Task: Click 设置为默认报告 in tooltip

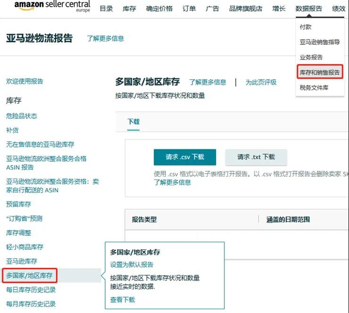Action: (x=132, y=264)
